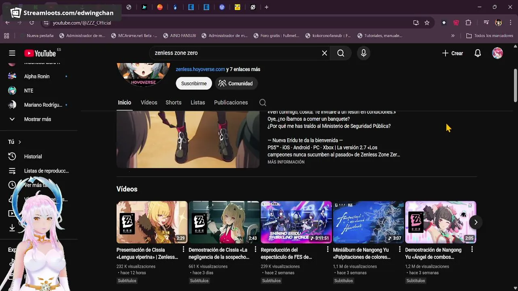Open the account avatar menu
Image resolution: width=518 pixels, height=291 pixels.
497,53
